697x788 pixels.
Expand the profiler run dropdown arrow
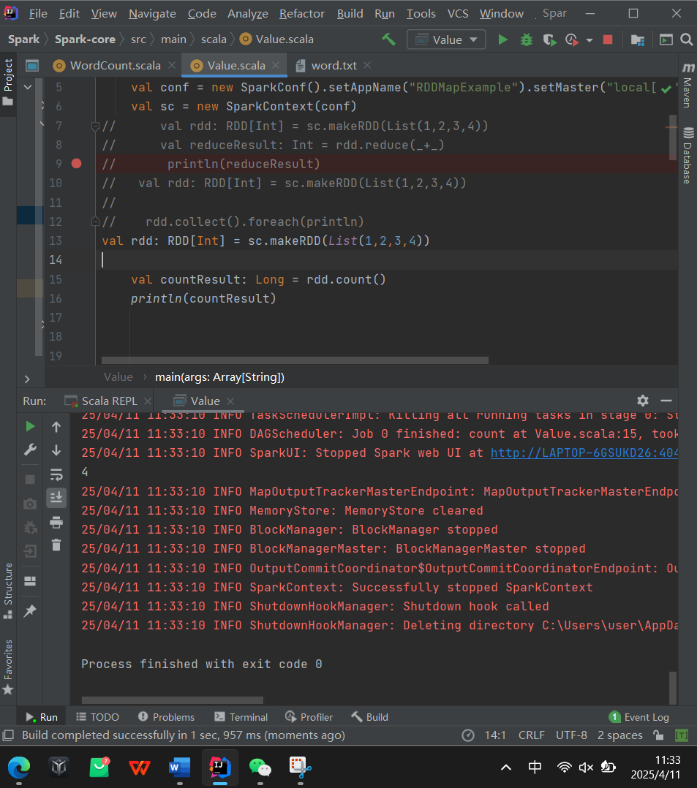589,40
